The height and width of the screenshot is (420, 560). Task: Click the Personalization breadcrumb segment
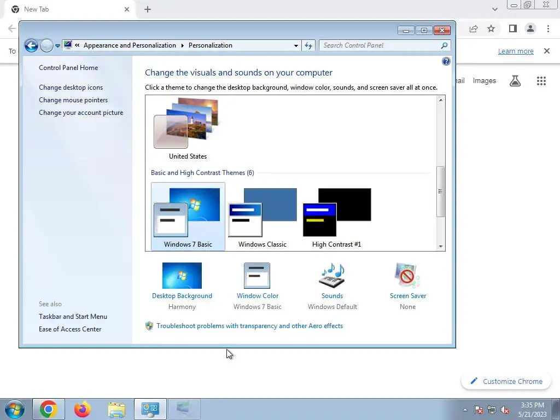click(x=211, y=45)
